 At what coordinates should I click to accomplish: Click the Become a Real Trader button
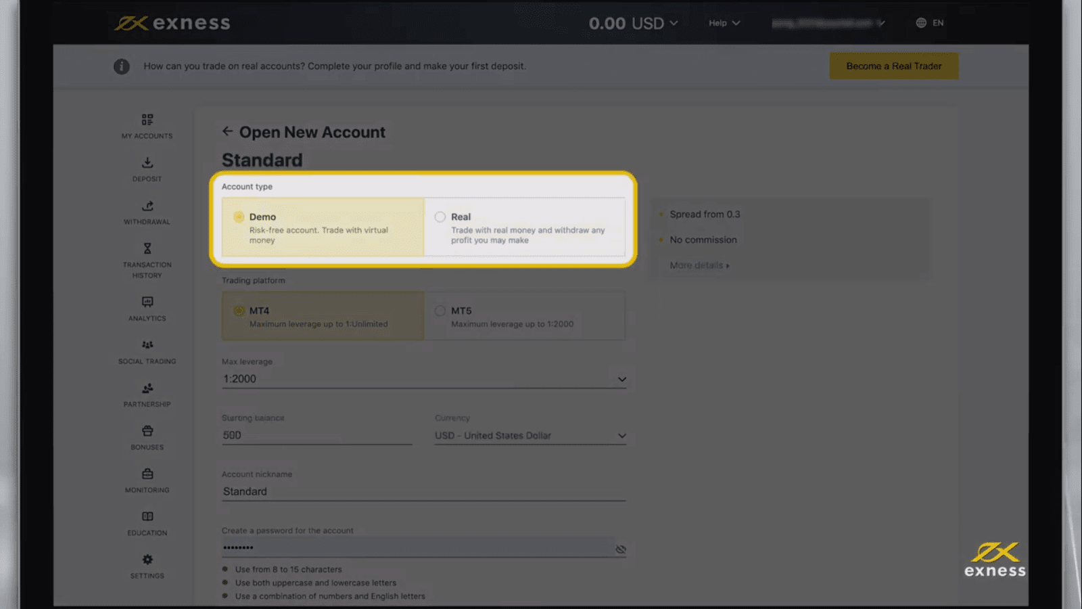tap(894, 66)
